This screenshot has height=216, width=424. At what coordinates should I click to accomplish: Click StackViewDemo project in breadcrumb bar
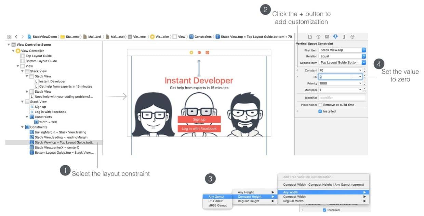42,37
